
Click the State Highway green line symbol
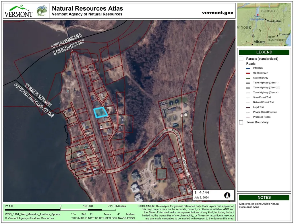(247, 78)
